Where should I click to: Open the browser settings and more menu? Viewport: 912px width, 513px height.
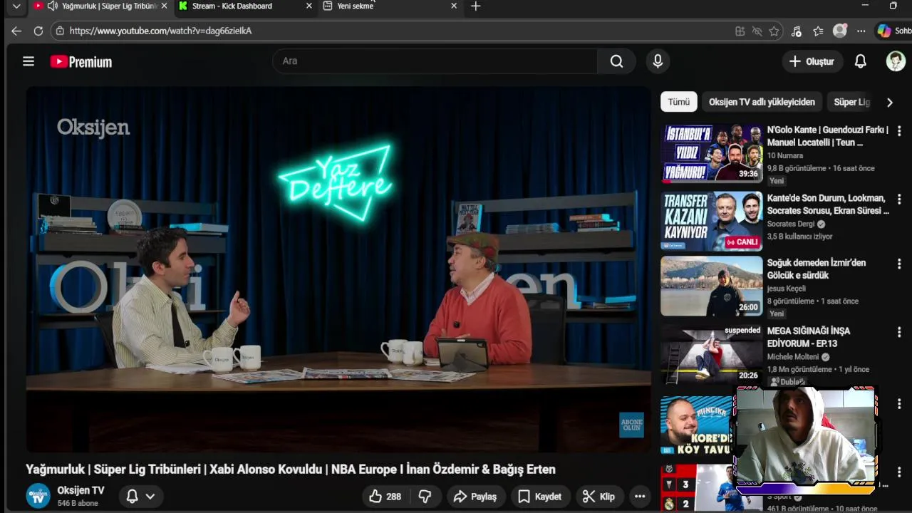click(861, 31)
